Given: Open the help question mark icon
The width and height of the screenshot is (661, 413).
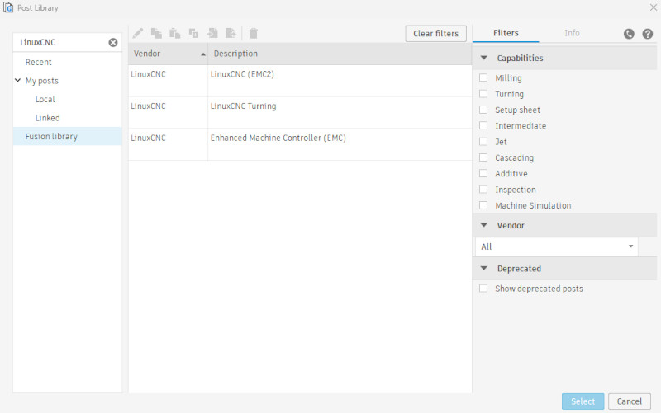Looking at the screenshot, I should point(648,34).
